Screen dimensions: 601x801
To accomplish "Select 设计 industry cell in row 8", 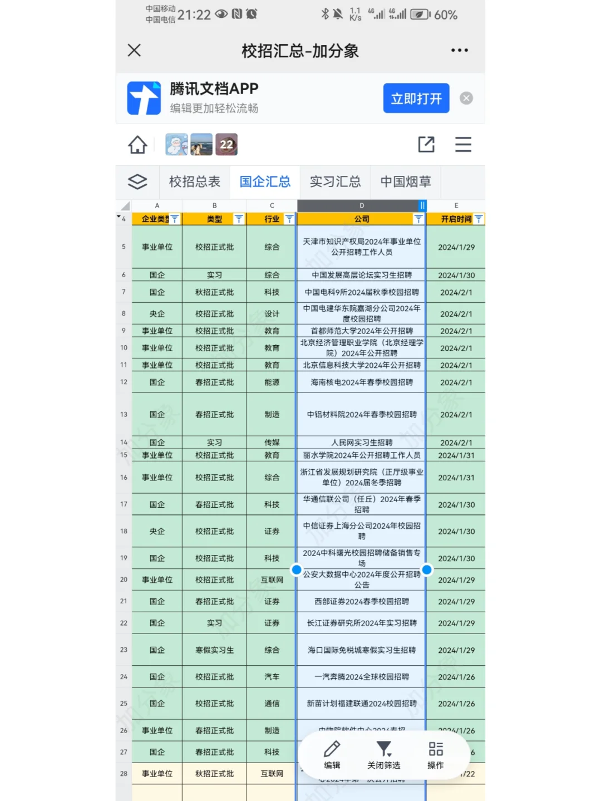I will tap(272, 313).
